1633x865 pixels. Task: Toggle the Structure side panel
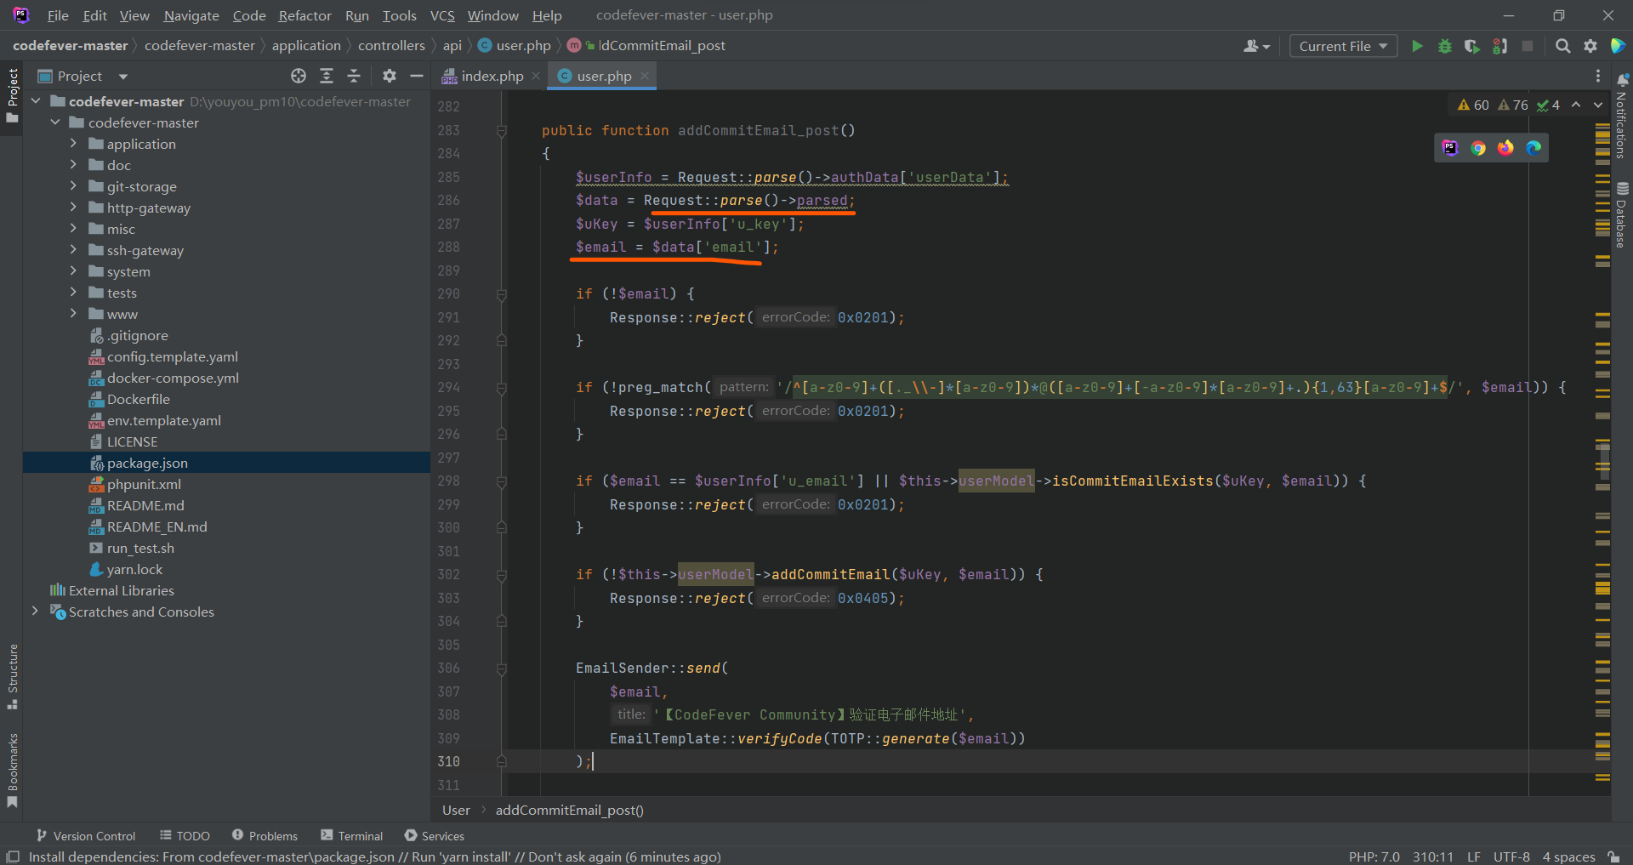(x=13, y=676)
